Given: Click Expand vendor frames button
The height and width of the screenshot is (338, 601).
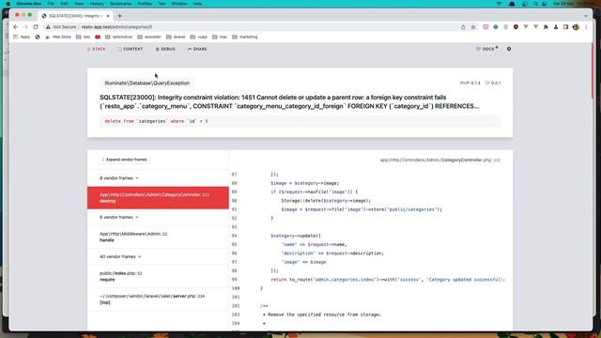Looking at the screenshot, I should (124, 160).
